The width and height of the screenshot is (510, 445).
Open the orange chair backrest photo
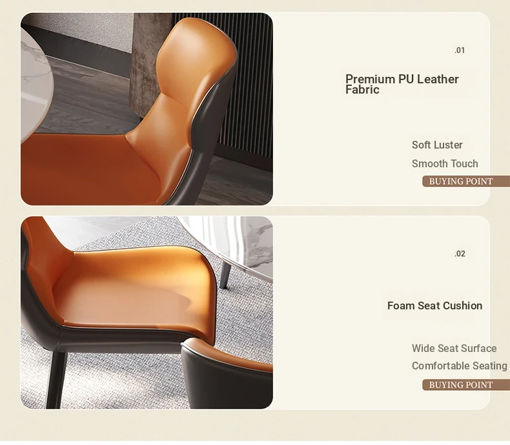147,109
